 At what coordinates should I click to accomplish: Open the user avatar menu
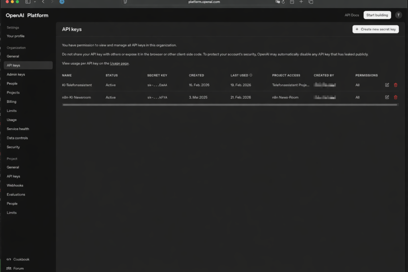click(398, 15)
